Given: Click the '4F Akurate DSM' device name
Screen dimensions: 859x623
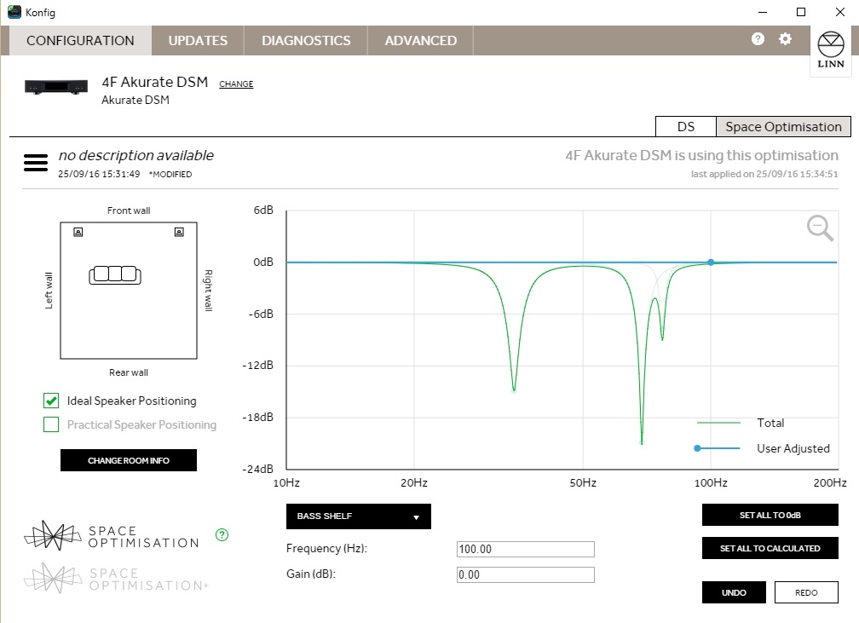Looking at the screenshot, I should point(155,82).
